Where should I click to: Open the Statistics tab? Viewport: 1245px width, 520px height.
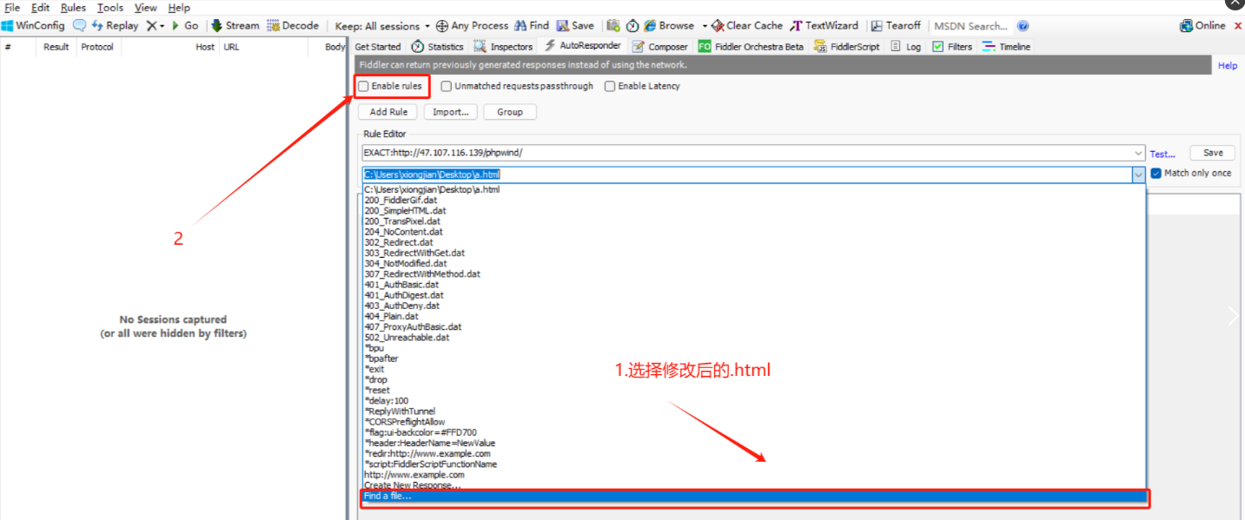click(438, 47)
